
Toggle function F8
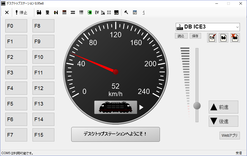click(43, 26)
